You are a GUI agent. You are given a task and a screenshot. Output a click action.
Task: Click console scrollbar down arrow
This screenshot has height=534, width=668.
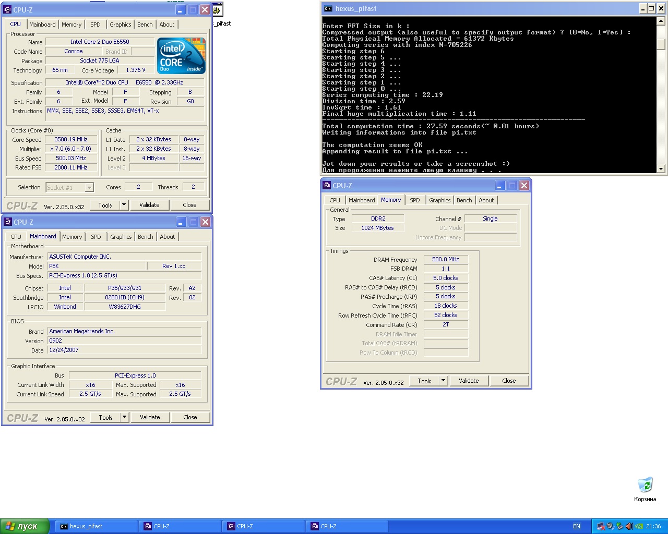tap(661, 169)
